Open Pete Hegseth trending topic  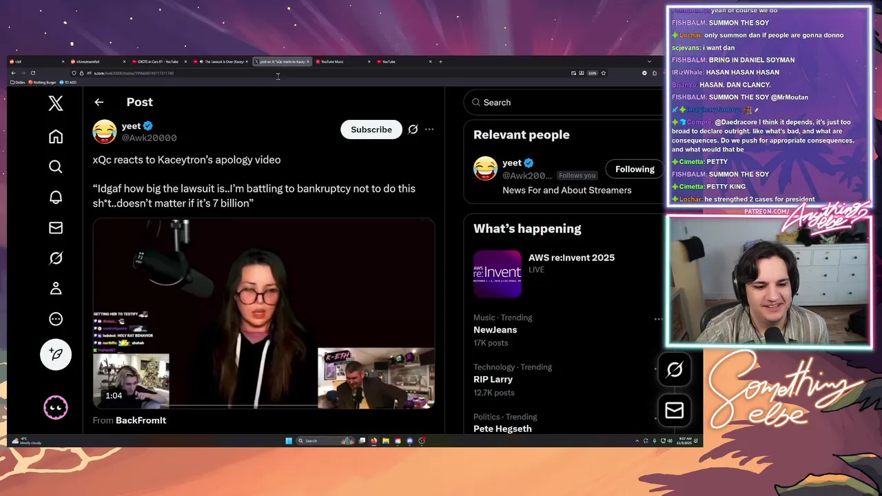coord(502,428)
